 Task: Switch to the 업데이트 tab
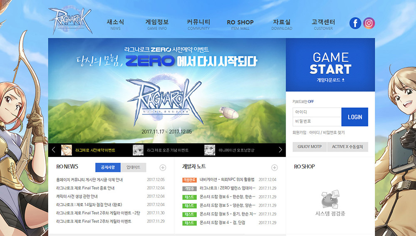coord(134,167)
